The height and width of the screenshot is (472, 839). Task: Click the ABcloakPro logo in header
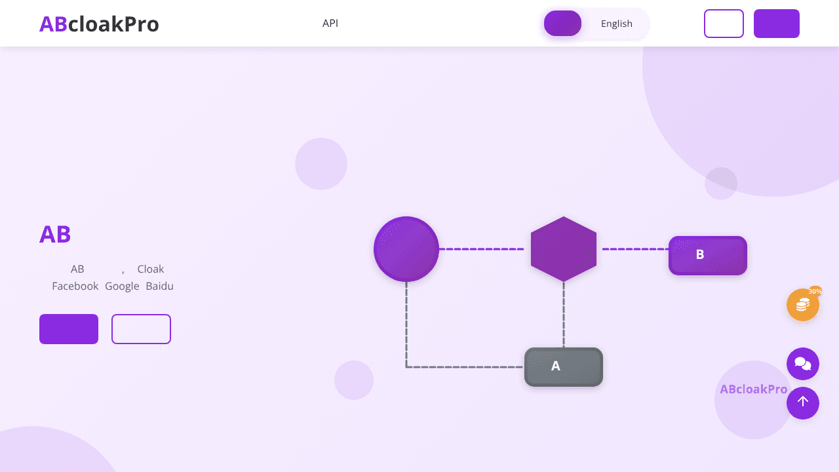point(99,24)
